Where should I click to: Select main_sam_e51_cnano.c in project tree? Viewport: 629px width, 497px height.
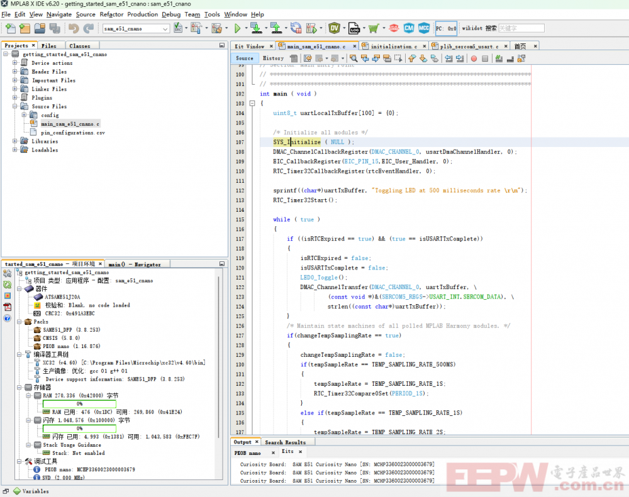70,124
